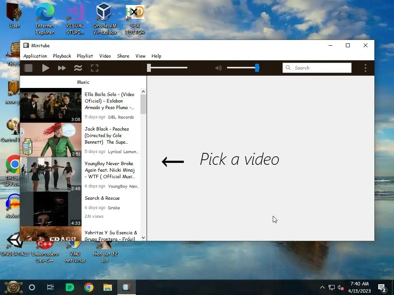The width and height of the screenshot is (394, 295).
Task: Select Search & Rescue video thumbnail
Action: click(51, 209)
